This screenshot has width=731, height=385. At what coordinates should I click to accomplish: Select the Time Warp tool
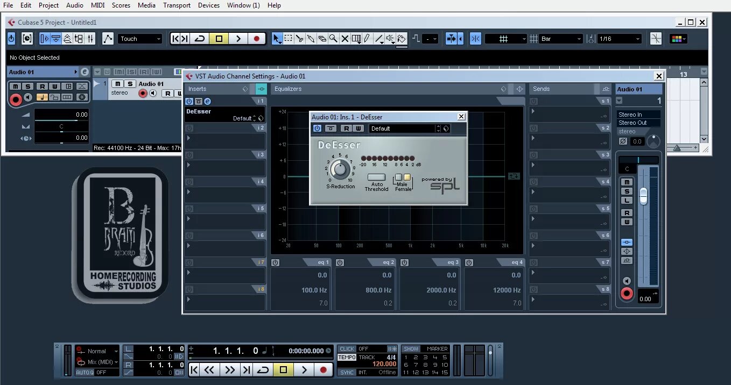tap(356, 39)
